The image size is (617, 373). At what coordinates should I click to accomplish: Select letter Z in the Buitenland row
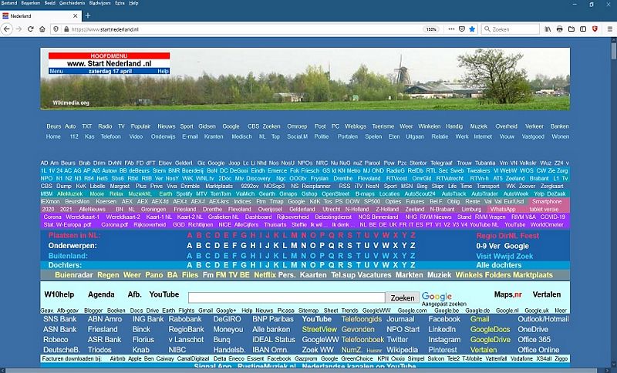[x=413, y=256]
